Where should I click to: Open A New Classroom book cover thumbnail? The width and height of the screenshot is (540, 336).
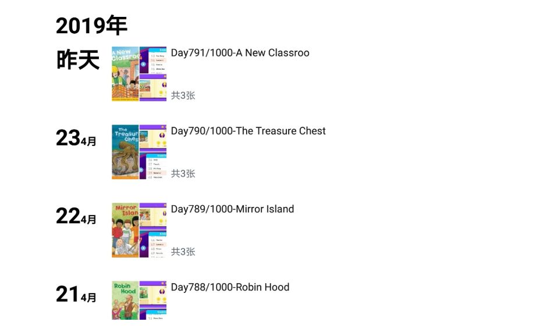[125, 74]
